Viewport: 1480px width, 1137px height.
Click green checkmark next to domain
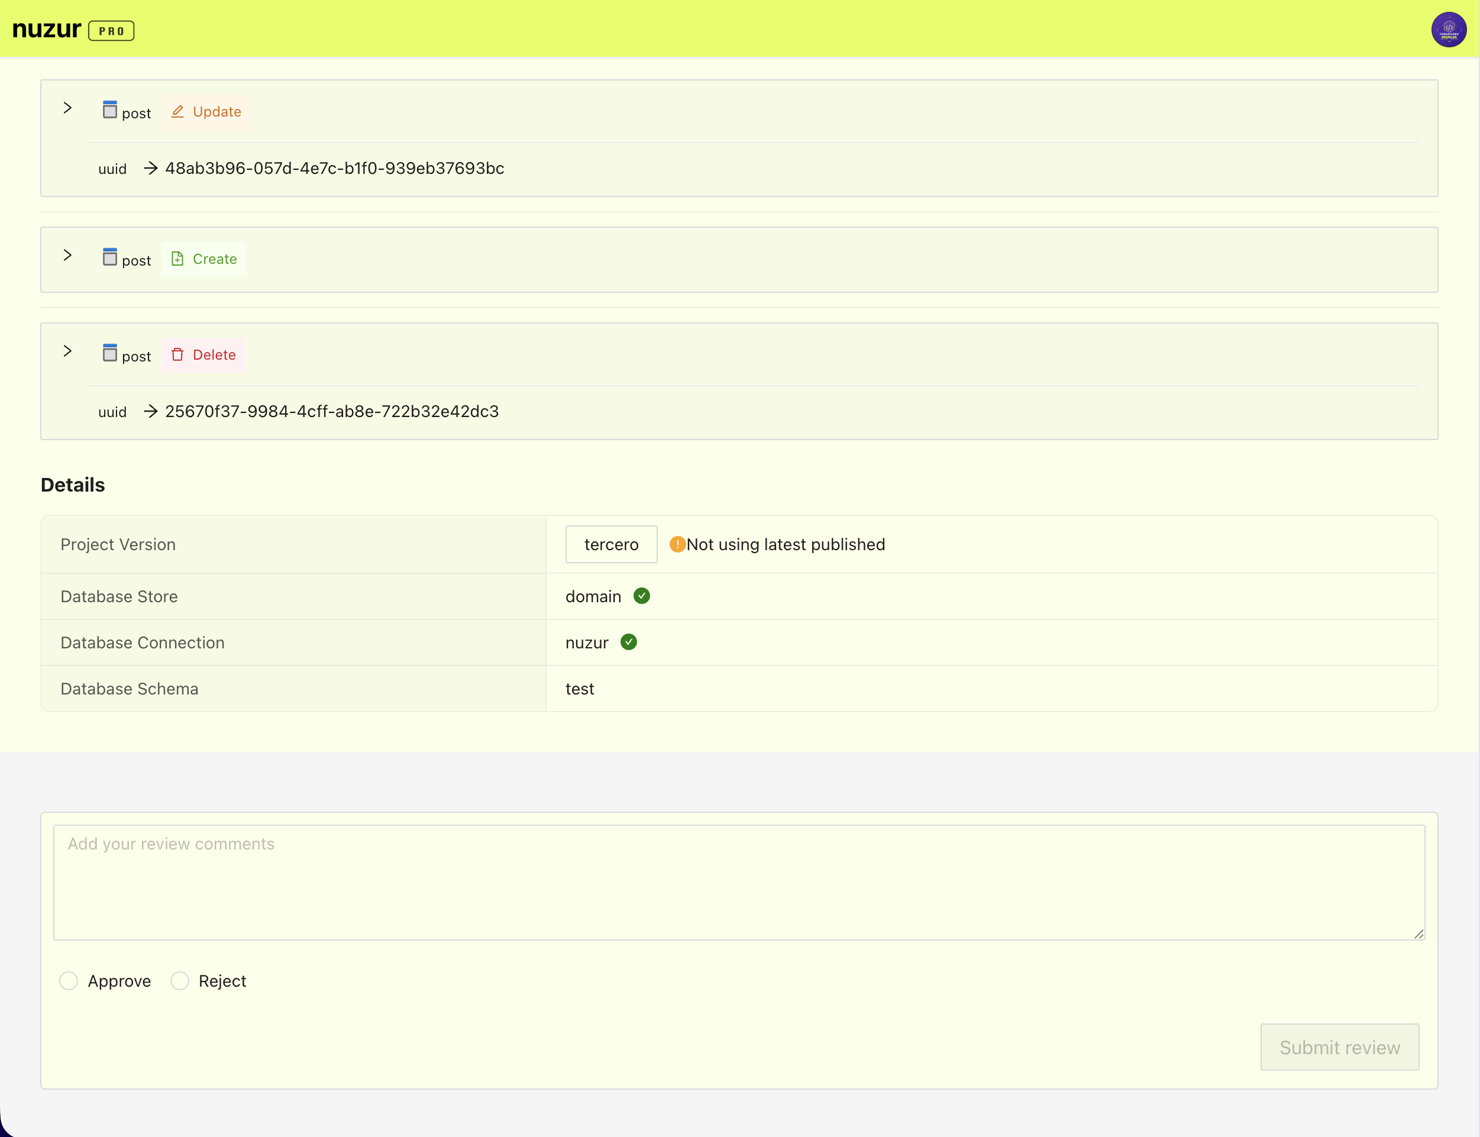tap(642, 596)
